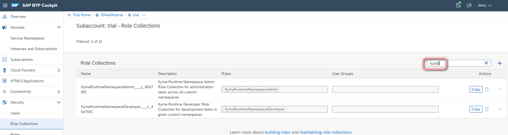Click the SAP logo
The image size is (508, 135).
(15, 5)
